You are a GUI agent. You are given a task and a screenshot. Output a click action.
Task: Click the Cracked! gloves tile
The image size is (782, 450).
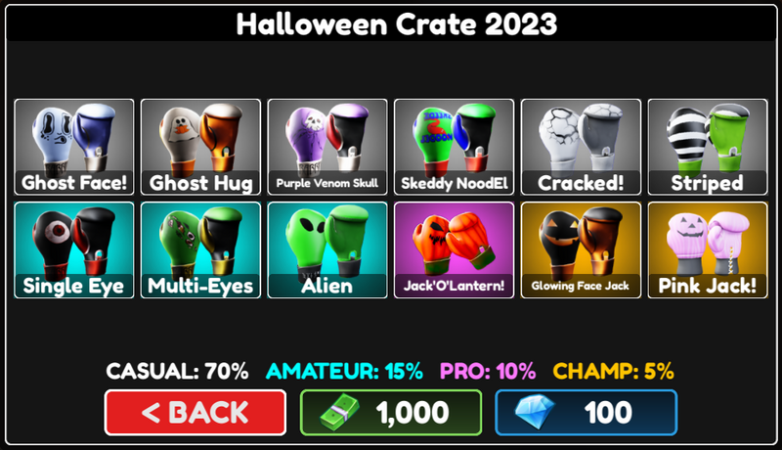[x=581, y=147]
